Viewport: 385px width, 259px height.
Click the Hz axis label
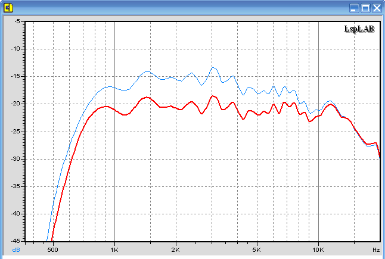(376, 250)
